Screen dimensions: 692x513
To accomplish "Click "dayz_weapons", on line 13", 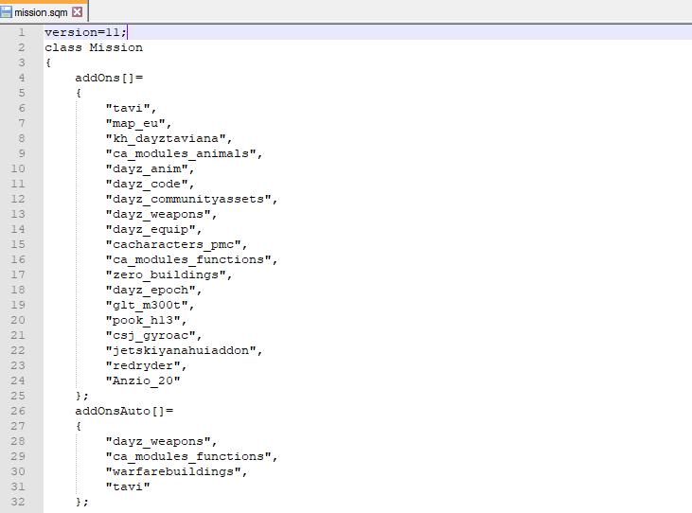I will [x=161, y=214].
